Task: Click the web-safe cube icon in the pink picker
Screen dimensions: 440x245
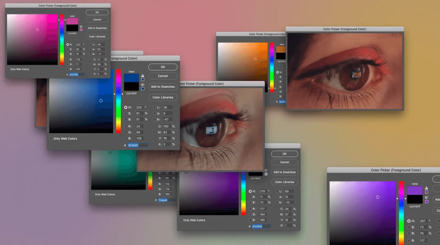Action: 81,27
